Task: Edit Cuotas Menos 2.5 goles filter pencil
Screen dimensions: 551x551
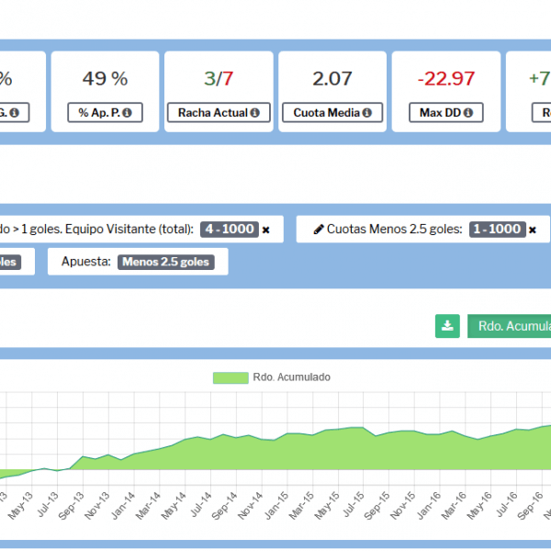Action: click(319, 230)
